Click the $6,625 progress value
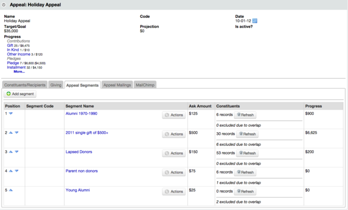The height and width of the screenshot is (210, 348). [311, 133]
